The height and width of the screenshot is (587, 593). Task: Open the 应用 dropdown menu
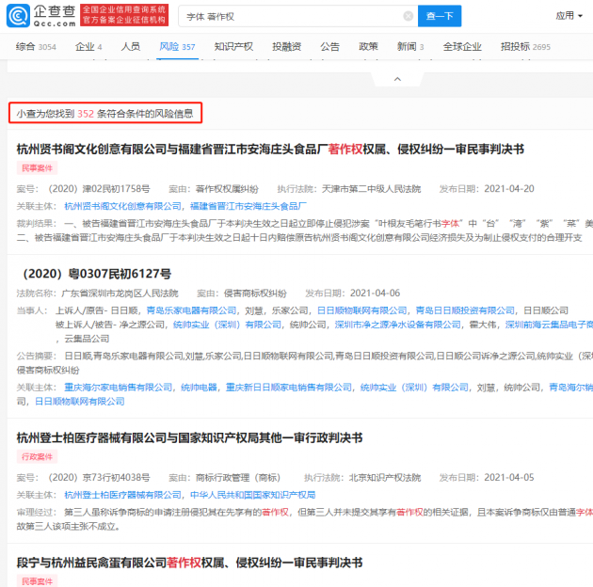pos(569,15)
